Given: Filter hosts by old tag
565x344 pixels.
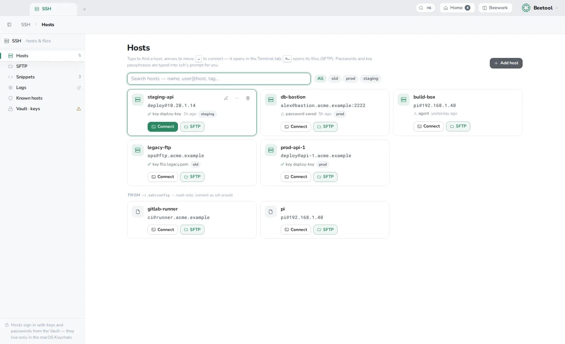Looking at the screenshot, I should [x=335, y=78].
